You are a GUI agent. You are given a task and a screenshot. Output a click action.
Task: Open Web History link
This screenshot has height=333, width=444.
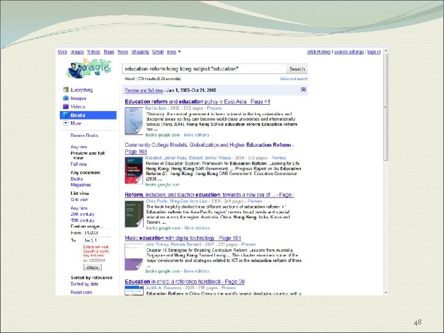[319, 52]
